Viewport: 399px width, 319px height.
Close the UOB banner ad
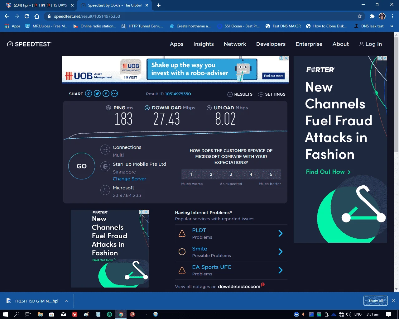pyautogui.click(x=286, y=58)
